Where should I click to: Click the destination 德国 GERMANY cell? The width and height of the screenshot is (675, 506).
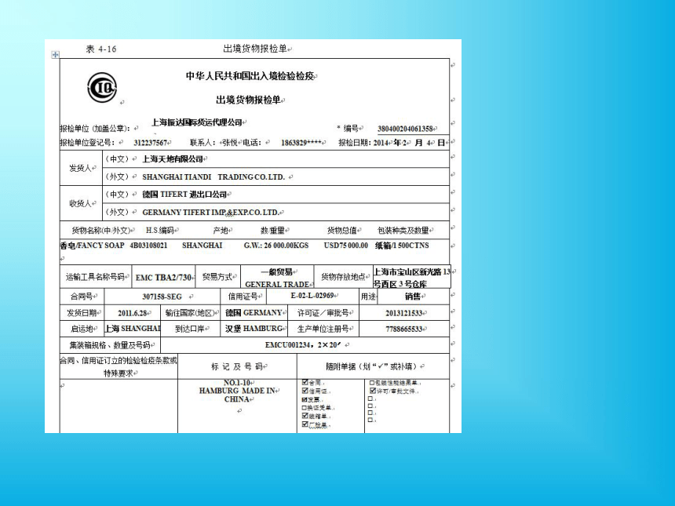coord(254,313)
